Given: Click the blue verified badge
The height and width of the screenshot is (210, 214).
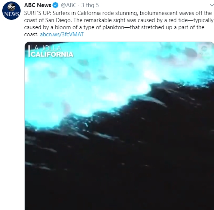Looking at the screenshot, I should [x=55, y=5].
